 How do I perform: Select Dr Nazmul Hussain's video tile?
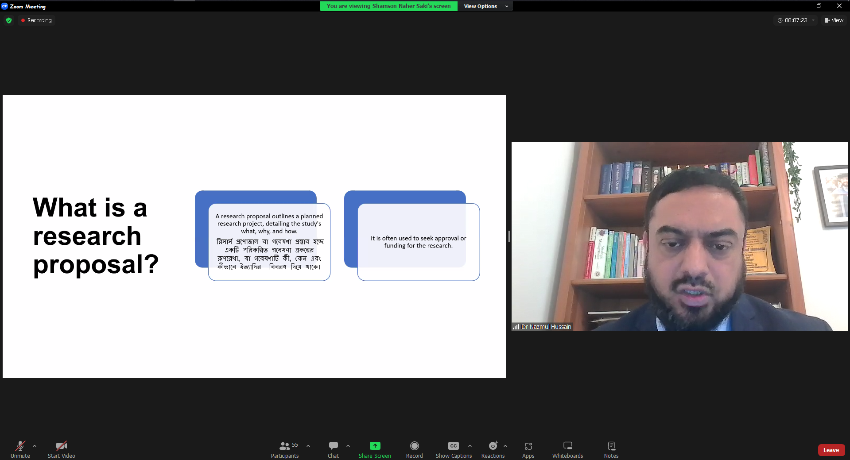click(x=679, y=236)
